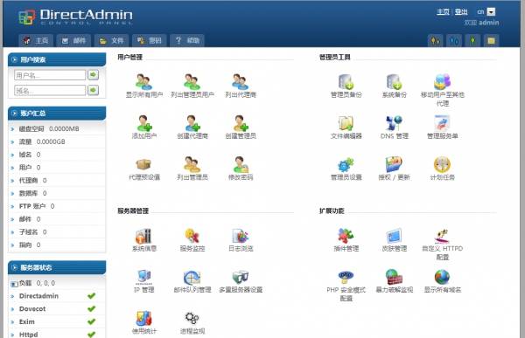The width and height of the screenshot is (525, 338).
Task: Click the 创建管理员 icon
Action: pyautogui.click(x=241, y=123)
